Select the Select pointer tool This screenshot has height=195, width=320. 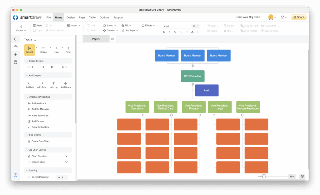[x=29, y=50]
